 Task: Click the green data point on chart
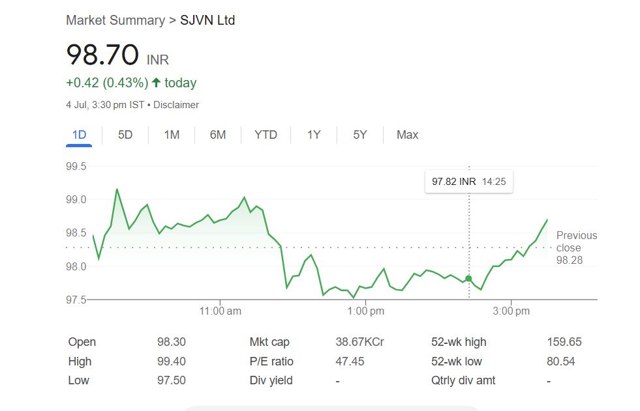[468, 279]
